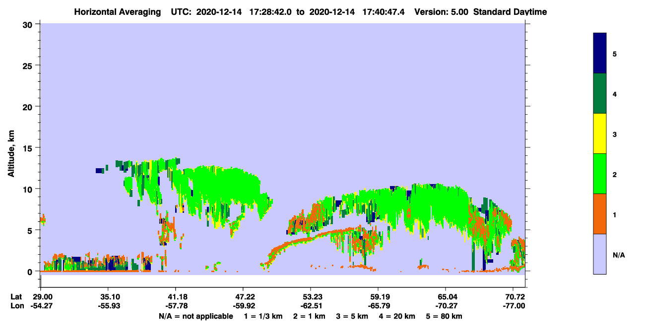
Task: Click the bright green colorbar segment labeled 2
Action: (600, 174)
